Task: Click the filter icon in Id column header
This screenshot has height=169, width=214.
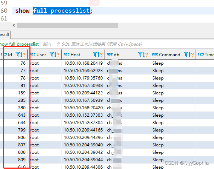Action: click(18, 54)
